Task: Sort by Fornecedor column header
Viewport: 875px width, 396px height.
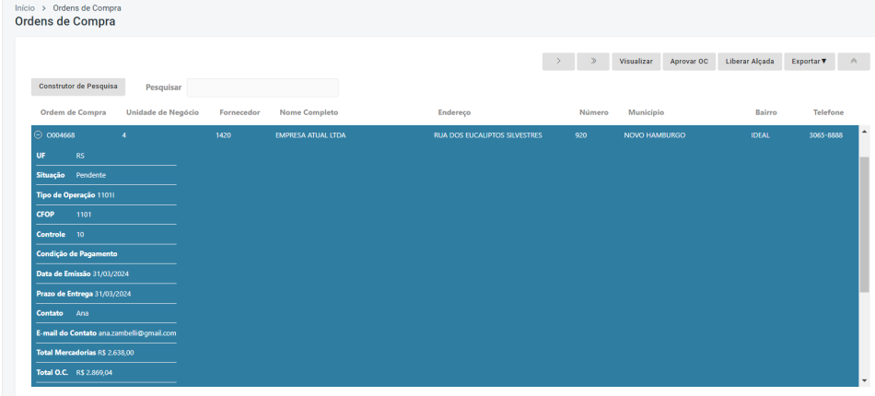Action: [240, 112]
